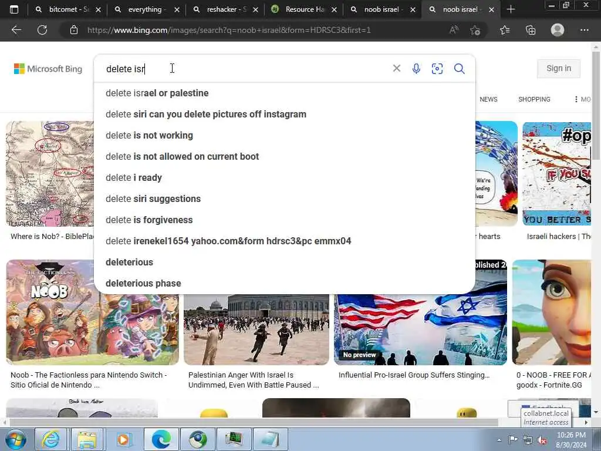Add this page to favorites star icon
The height and width of the screenshot is (451, 601).
pos(475,30)
